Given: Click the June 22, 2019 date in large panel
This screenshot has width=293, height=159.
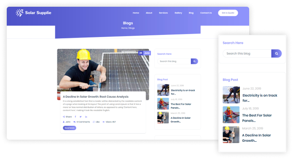Looking at the screenshot, I should 252,88.
